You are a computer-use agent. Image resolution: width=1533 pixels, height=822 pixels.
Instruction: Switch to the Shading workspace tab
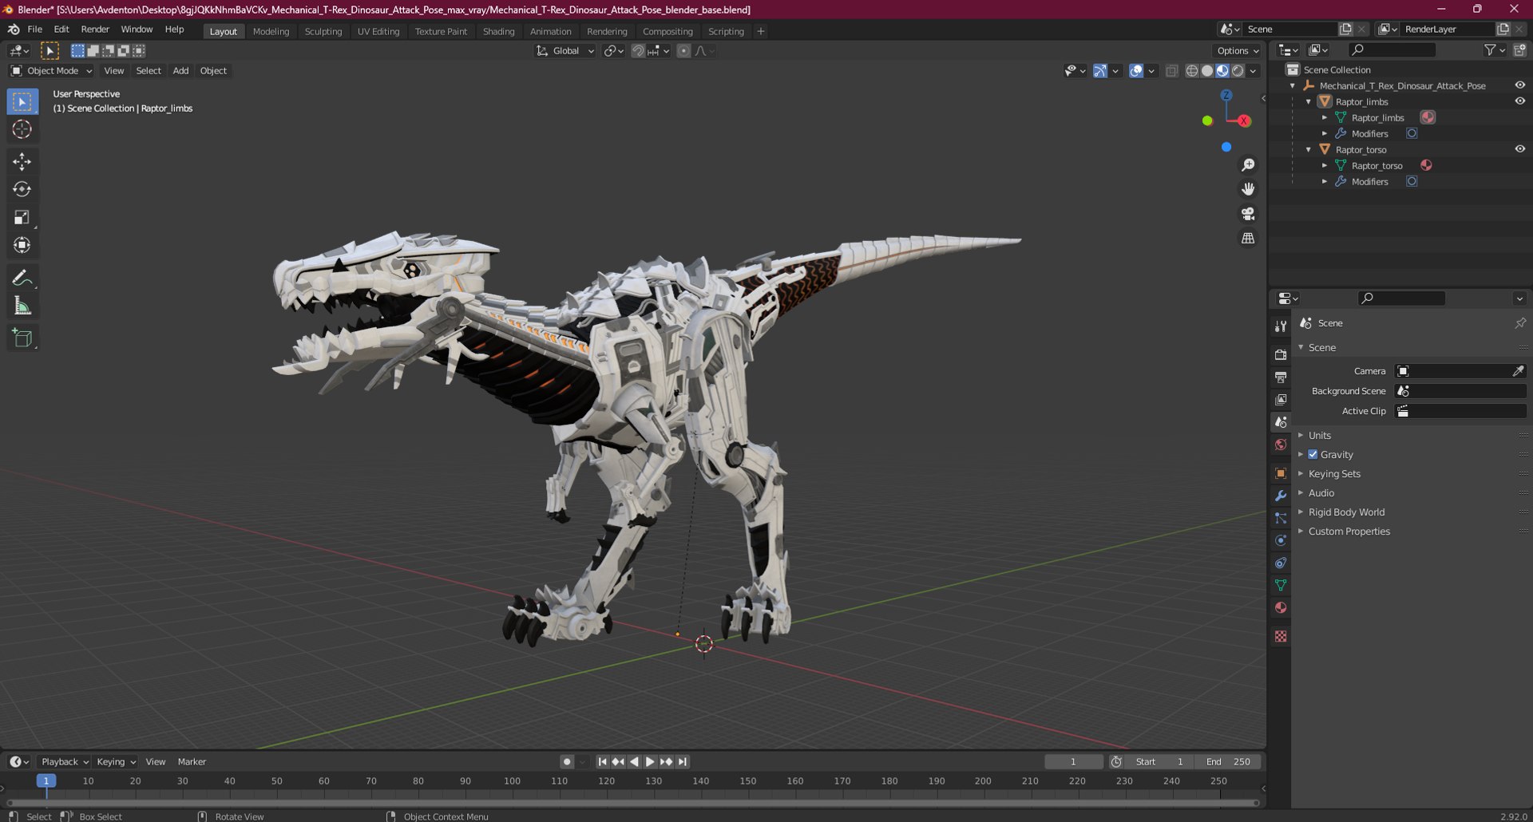(498, 31)
